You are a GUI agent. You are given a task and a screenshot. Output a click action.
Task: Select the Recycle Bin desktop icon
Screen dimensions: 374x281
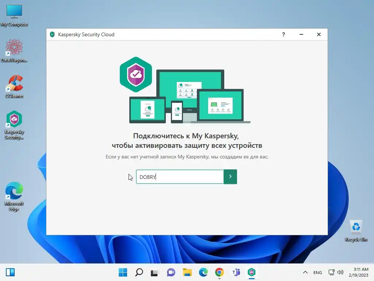[356, 231]
